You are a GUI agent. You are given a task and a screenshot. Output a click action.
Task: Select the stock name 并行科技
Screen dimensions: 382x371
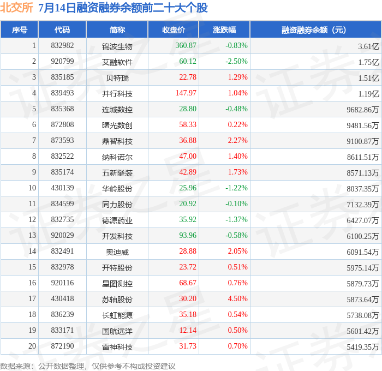pyautogui.click(x=117, y=94)
